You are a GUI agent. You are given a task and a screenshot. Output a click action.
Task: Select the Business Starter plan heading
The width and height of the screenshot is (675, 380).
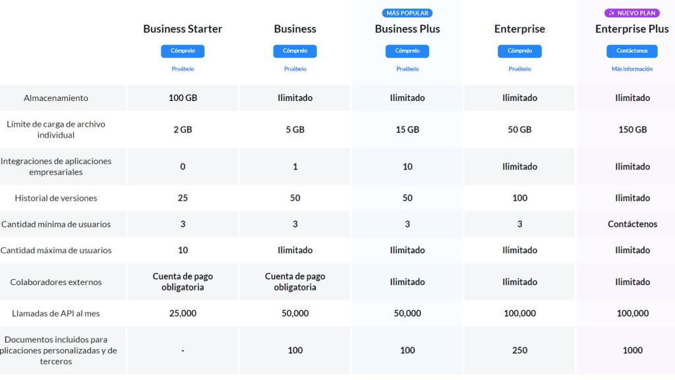(183, 29)
